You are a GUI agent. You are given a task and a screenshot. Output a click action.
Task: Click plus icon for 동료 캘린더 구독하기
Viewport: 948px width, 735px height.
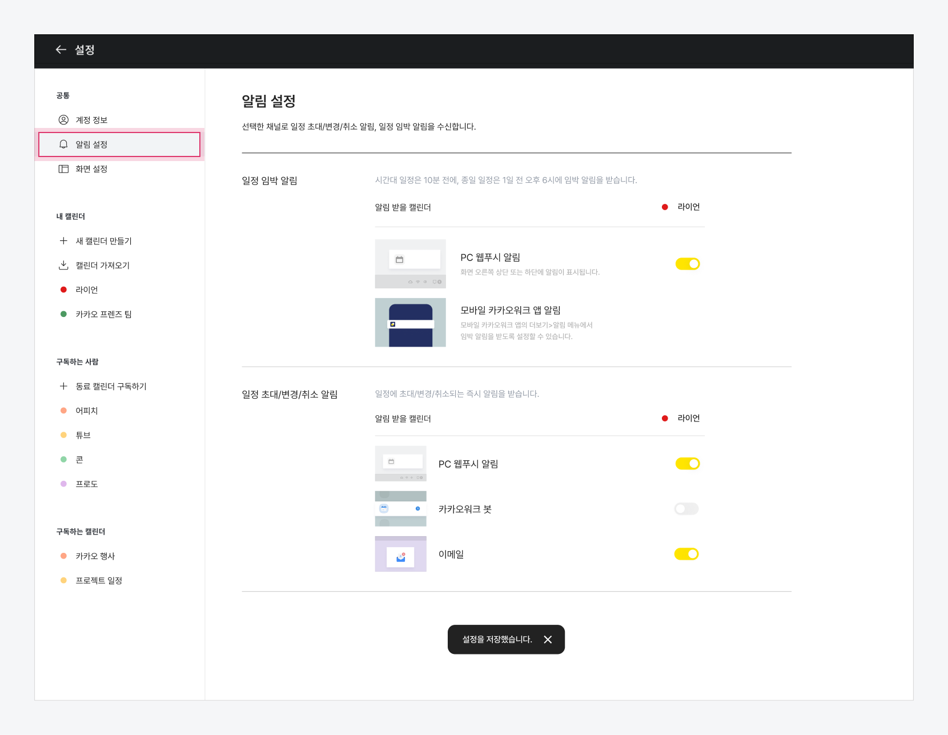(63, 387)
